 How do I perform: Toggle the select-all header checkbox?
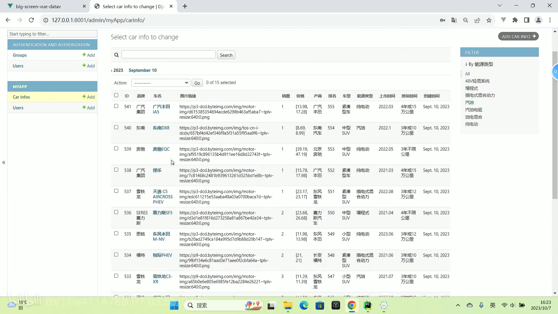116,95
